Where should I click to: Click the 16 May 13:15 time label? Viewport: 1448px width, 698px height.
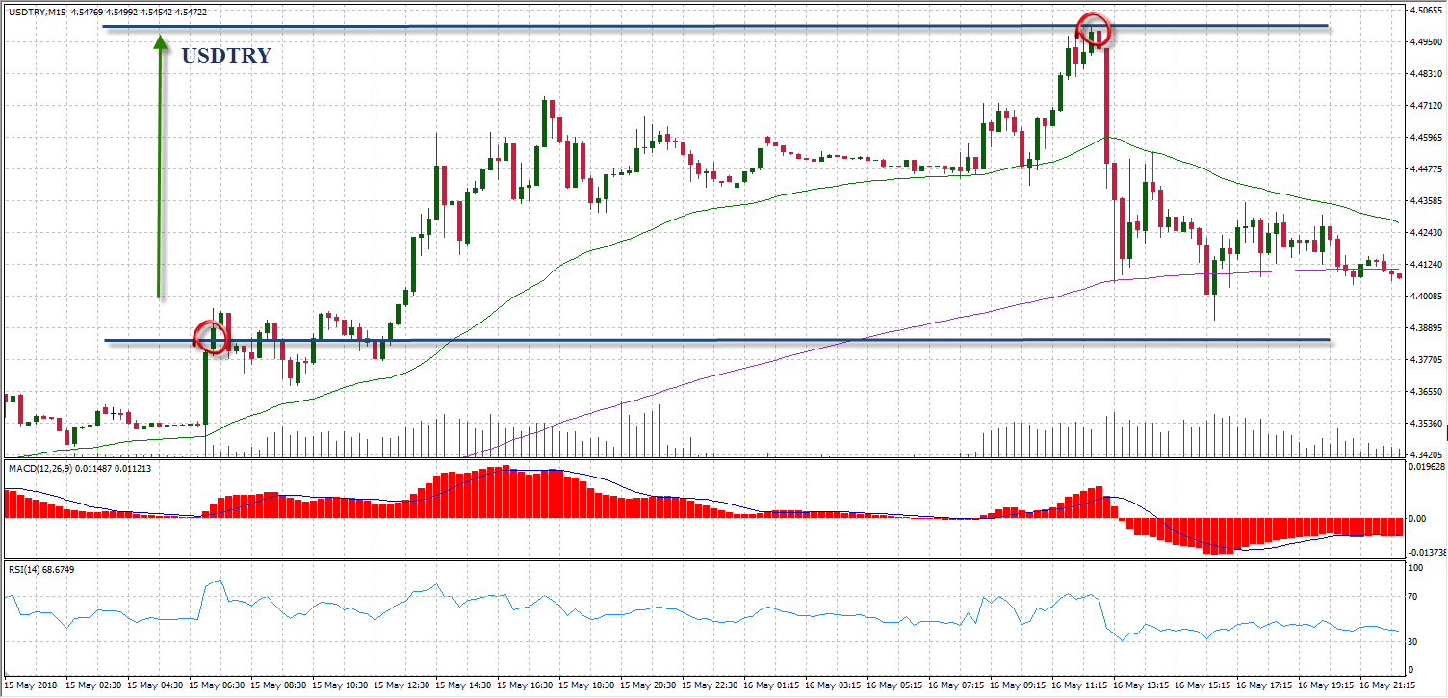1141,685
